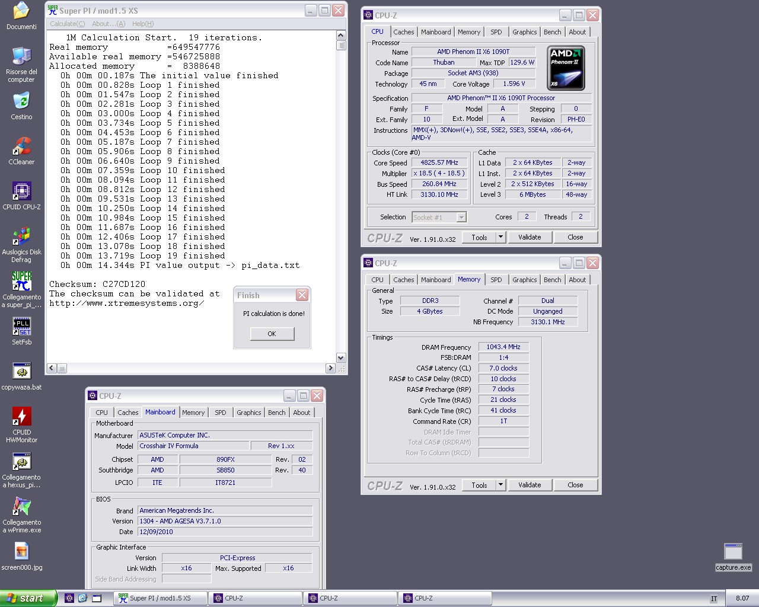Viewport: 759px width, 607px height.
Task: Open the Help menu in Super PI
Action: [143, 24]
